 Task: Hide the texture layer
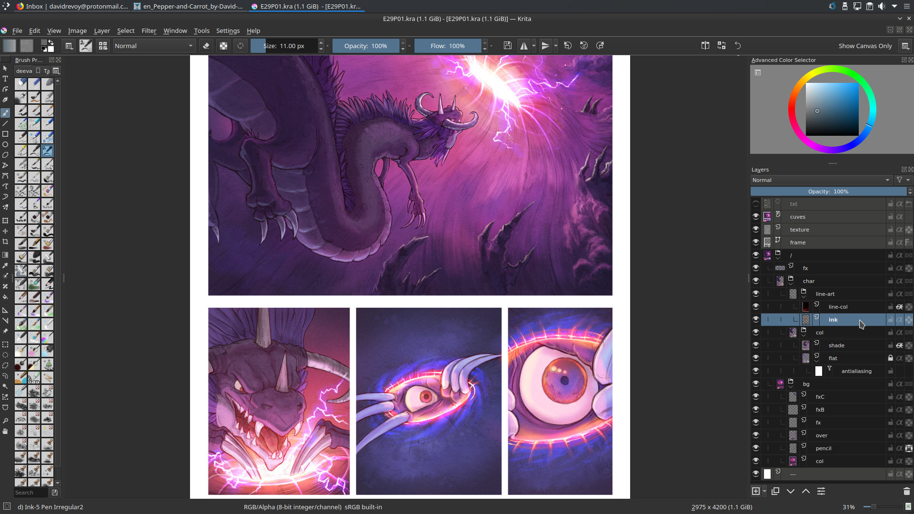[756, 229]
